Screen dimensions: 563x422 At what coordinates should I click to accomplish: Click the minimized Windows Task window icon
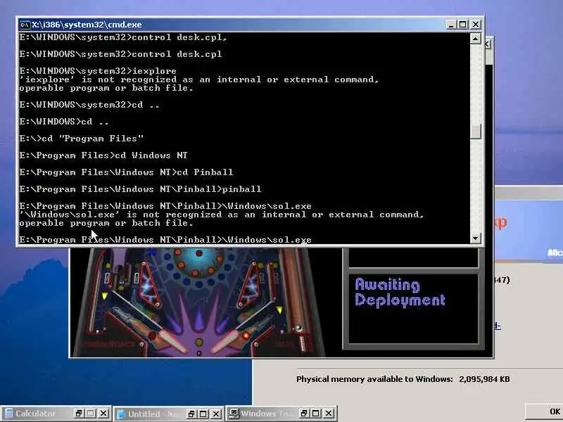pos(234,414)
